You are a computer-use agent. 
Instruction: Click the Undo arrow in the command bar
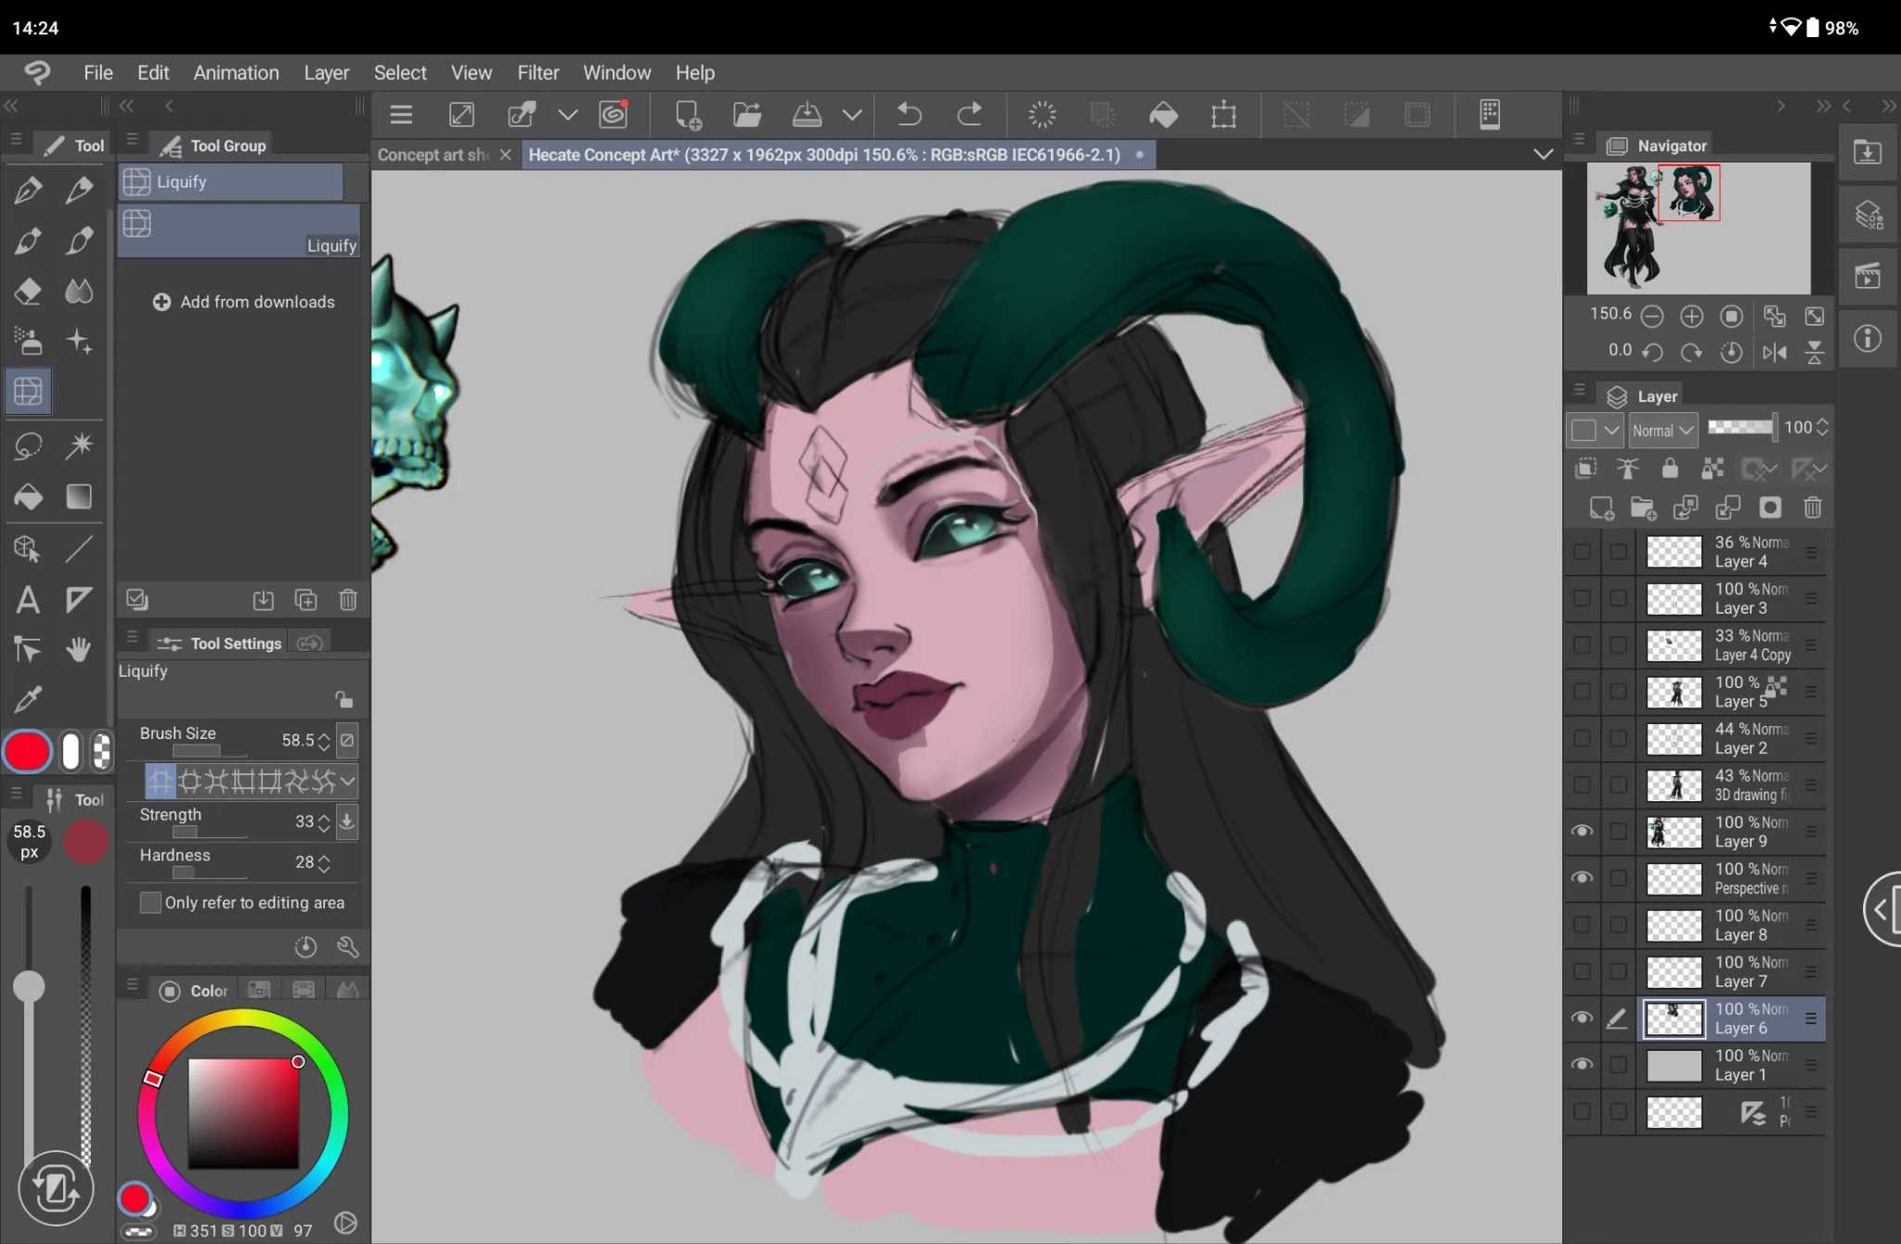pos(909,115)
